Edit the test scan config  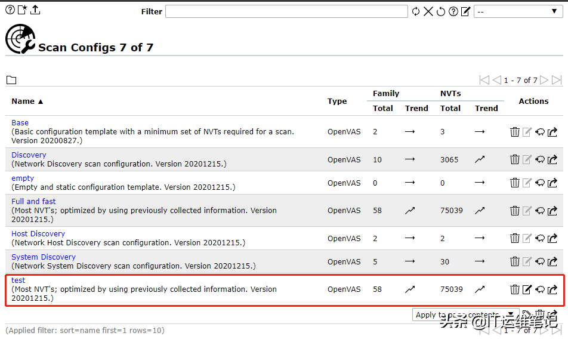click(527, 289)
